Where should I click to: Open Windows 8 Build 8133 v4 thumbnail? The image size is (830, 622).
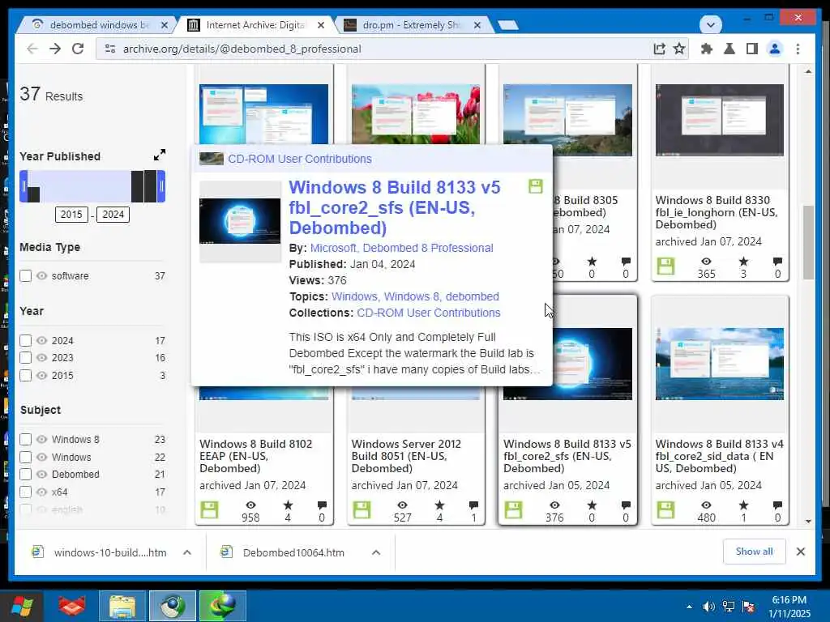click(720, 364)
